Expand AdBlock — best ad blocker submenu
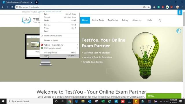Image resolution: width=185 pixels, height=104 pixels. (60, 45)
